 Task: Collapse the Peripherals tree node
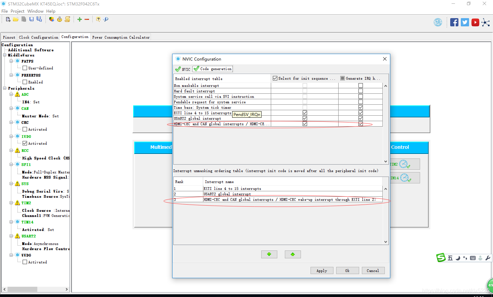pyautogui.click(x=5, y=88)
